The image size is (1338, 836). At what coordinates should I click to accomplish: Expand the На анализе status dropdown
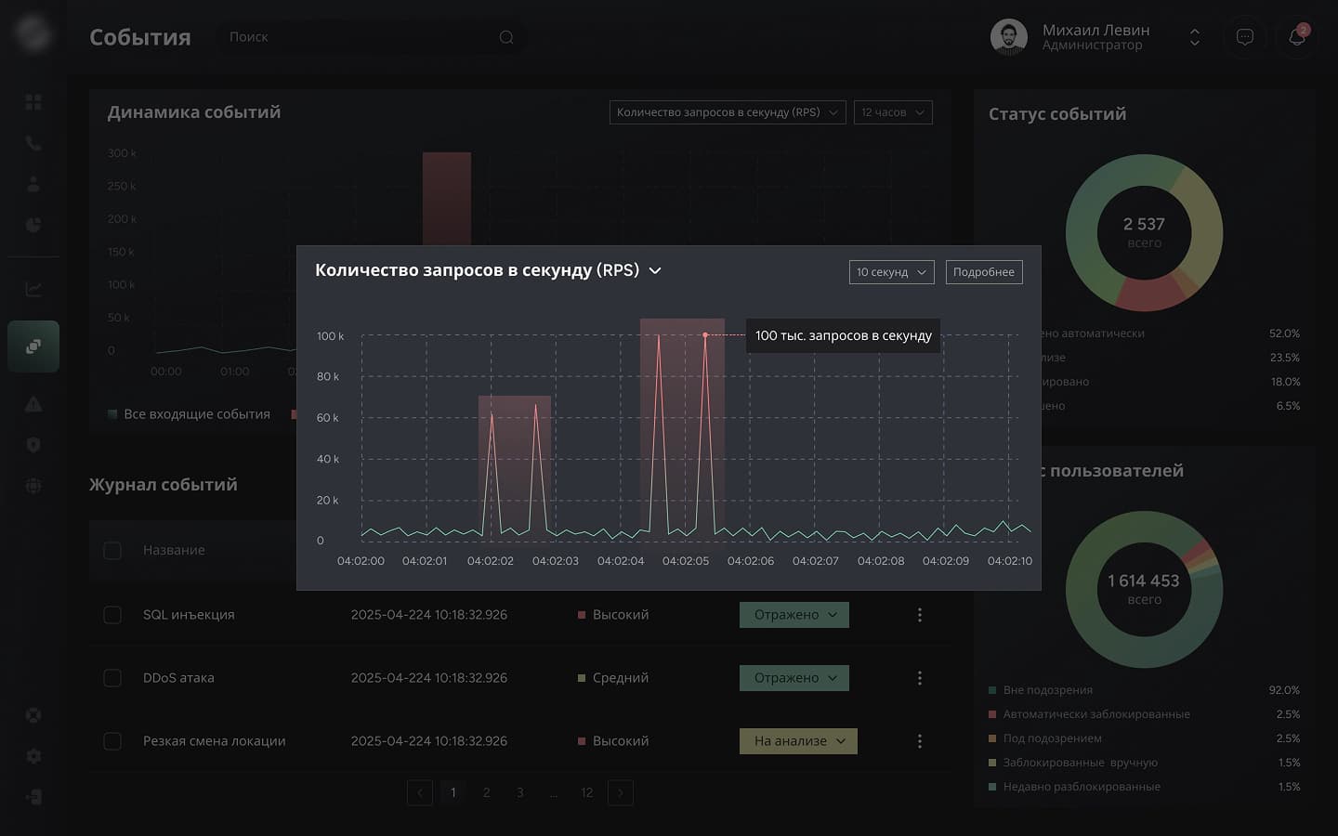pos(798,741)
